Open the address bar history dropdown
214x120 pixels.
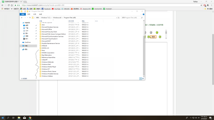coord(117,18)
